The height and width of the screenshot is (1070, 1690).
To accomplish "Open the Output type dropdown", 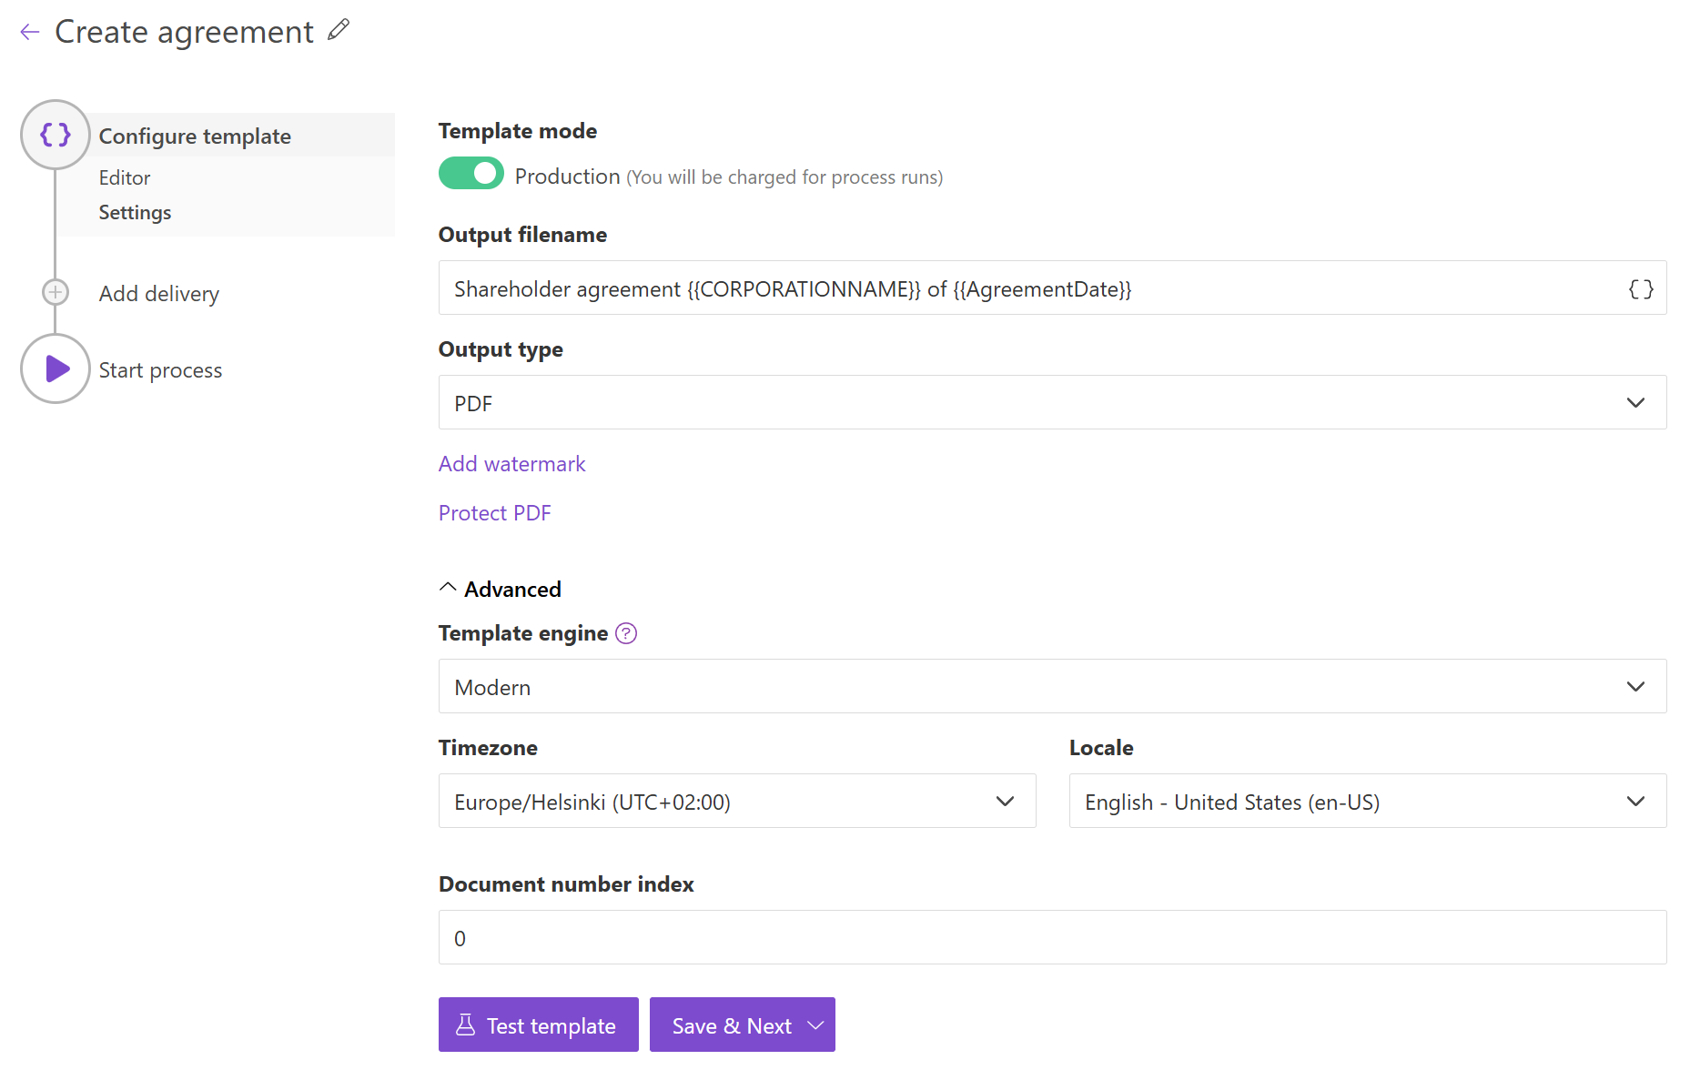I will pyautogui.click(x=1635, y=402).
